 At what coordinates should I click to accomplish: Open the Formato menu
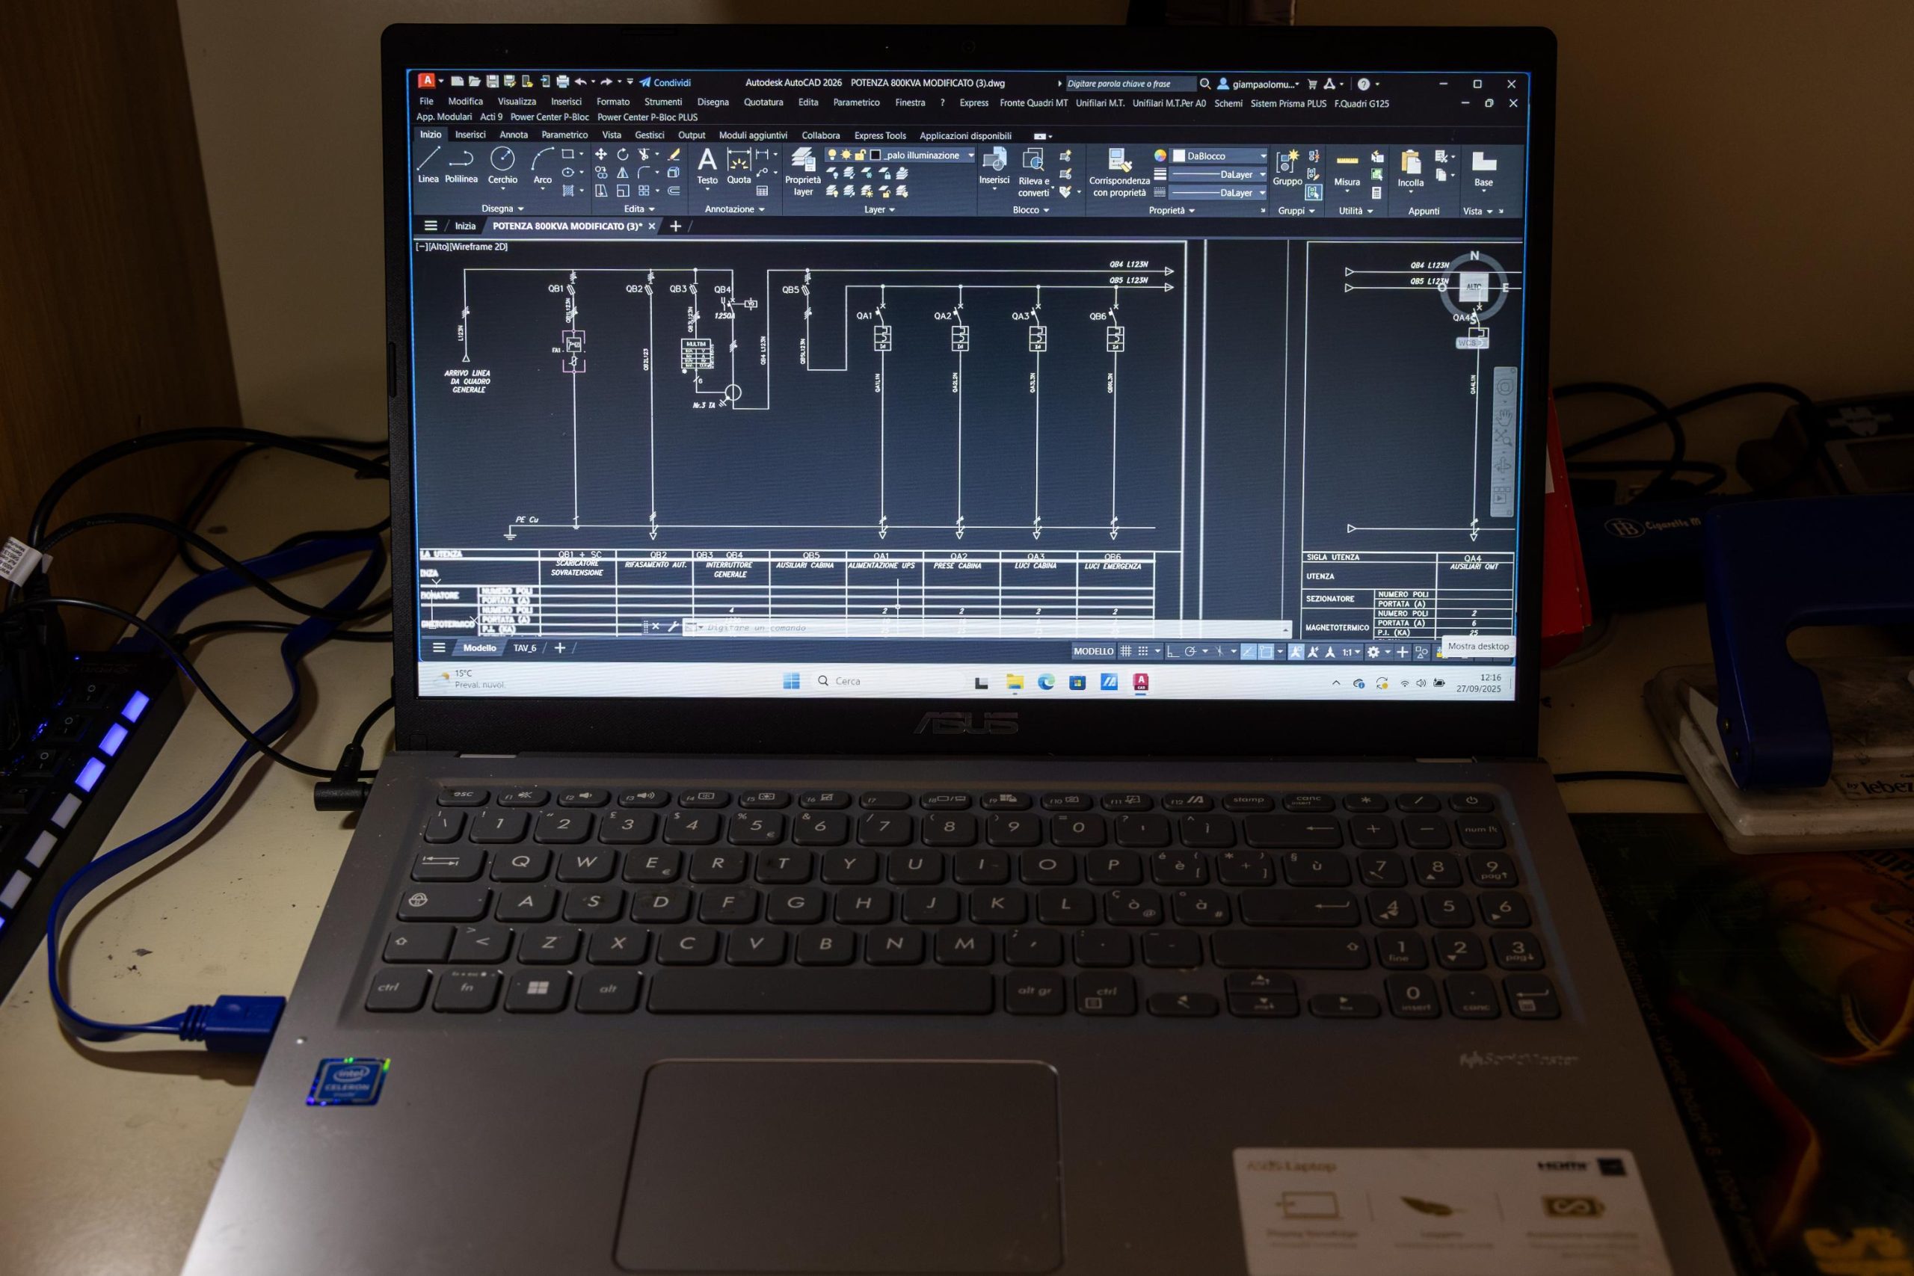tap(613, 102)
